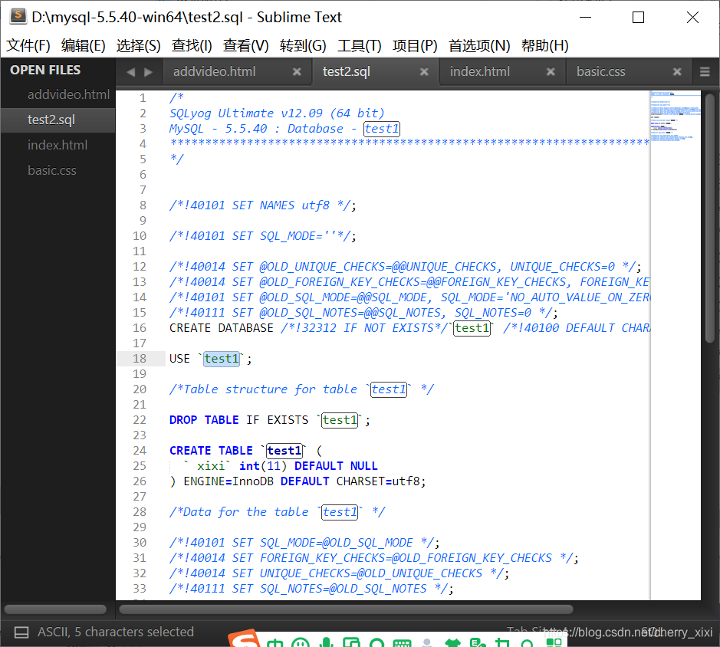Viewport: 720px width, 647px height.
Task: Open the 文件(F) menu
Action: click(x=28, y=45)
